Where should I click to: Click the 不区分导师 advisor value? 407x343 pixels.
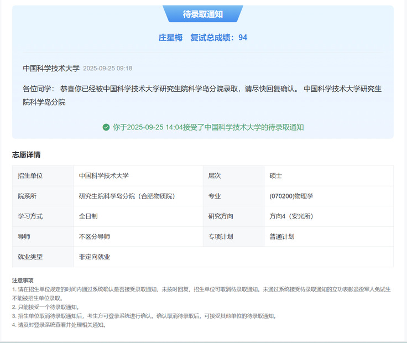[x=95, y=237]
